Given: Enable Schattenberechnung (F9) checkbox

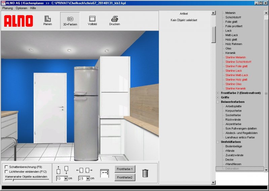Looking at the screenshot, I should [6, 167].
